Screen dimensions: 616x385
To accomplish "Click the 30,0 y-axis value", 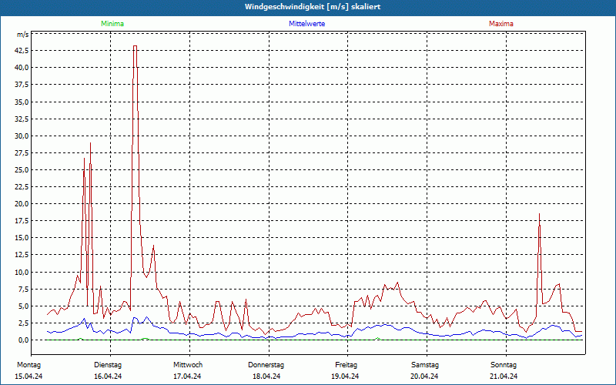I will pos(22,136).
